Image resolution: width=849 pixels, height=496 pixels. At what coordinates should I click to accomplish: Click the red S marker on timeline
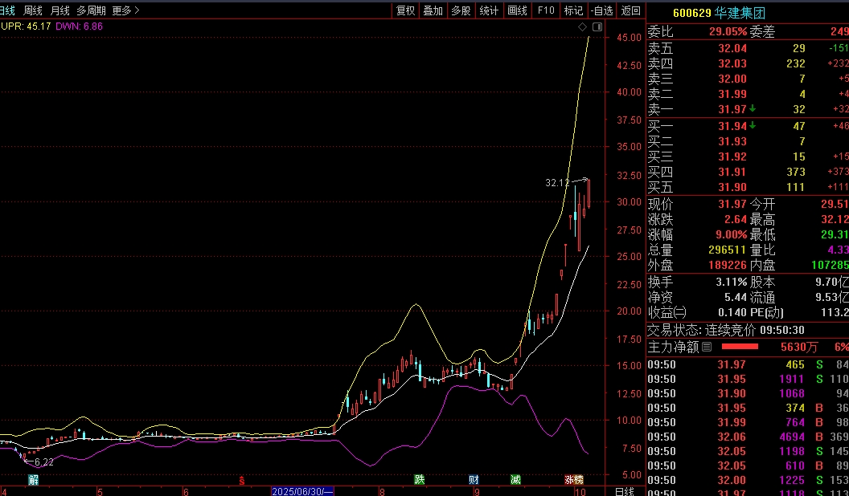click(242, 480)
